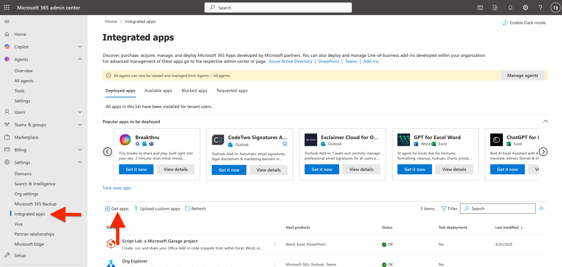Click the document download icon in header
Image resolution: width=562 pixels, height=267 pixels.
[x=495, y=8]
